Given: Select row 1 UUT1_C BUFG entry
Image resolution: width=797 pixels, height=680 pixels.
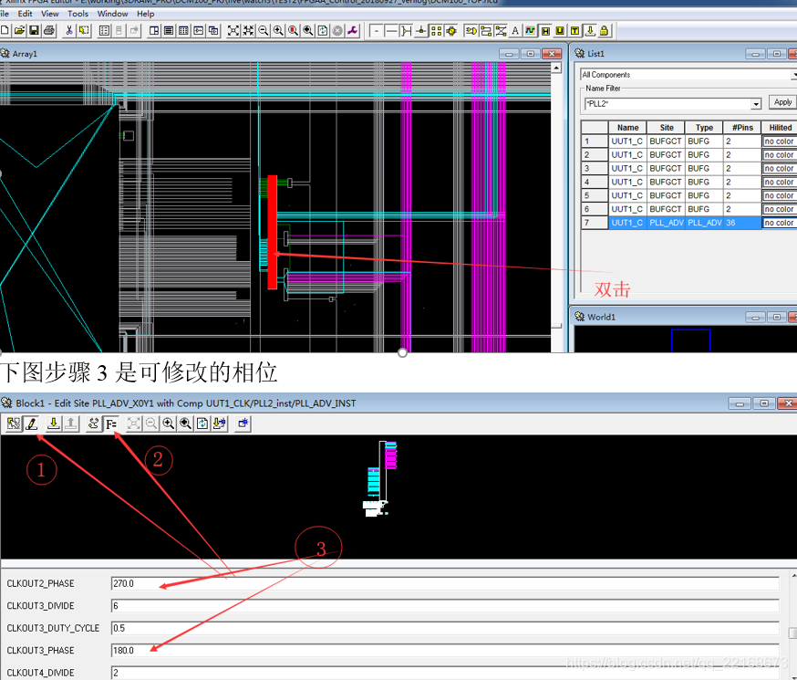Looking at the screenshot, I should click(689, 141).
